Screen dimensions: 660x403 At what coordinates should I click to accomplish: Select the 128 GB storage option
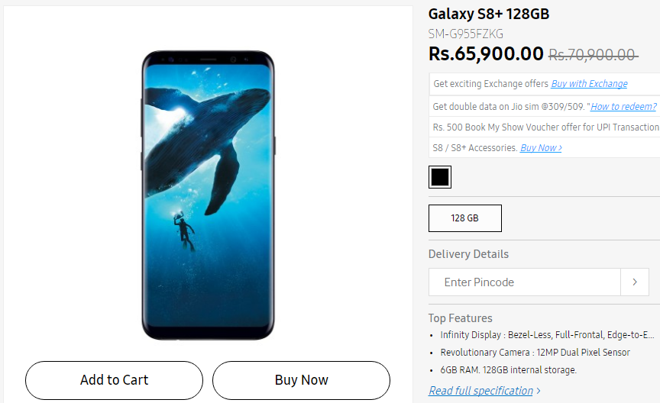[x=465, y=218]
